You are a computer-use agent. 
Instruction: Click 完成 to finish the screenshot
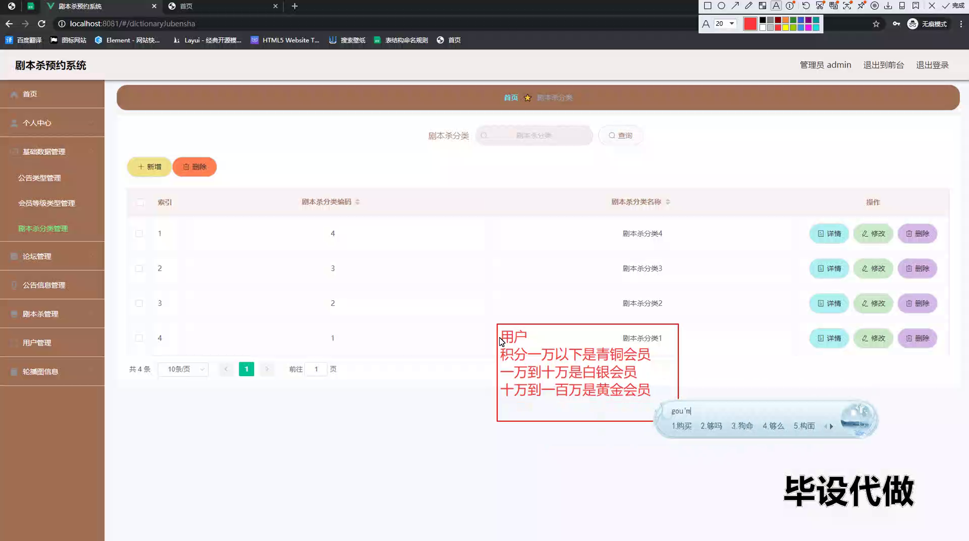[953, 6]
